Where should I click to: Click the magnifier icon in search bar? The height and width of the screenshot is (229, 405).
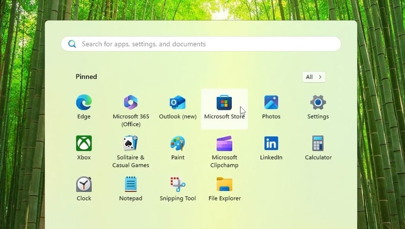tap(72, 44)
